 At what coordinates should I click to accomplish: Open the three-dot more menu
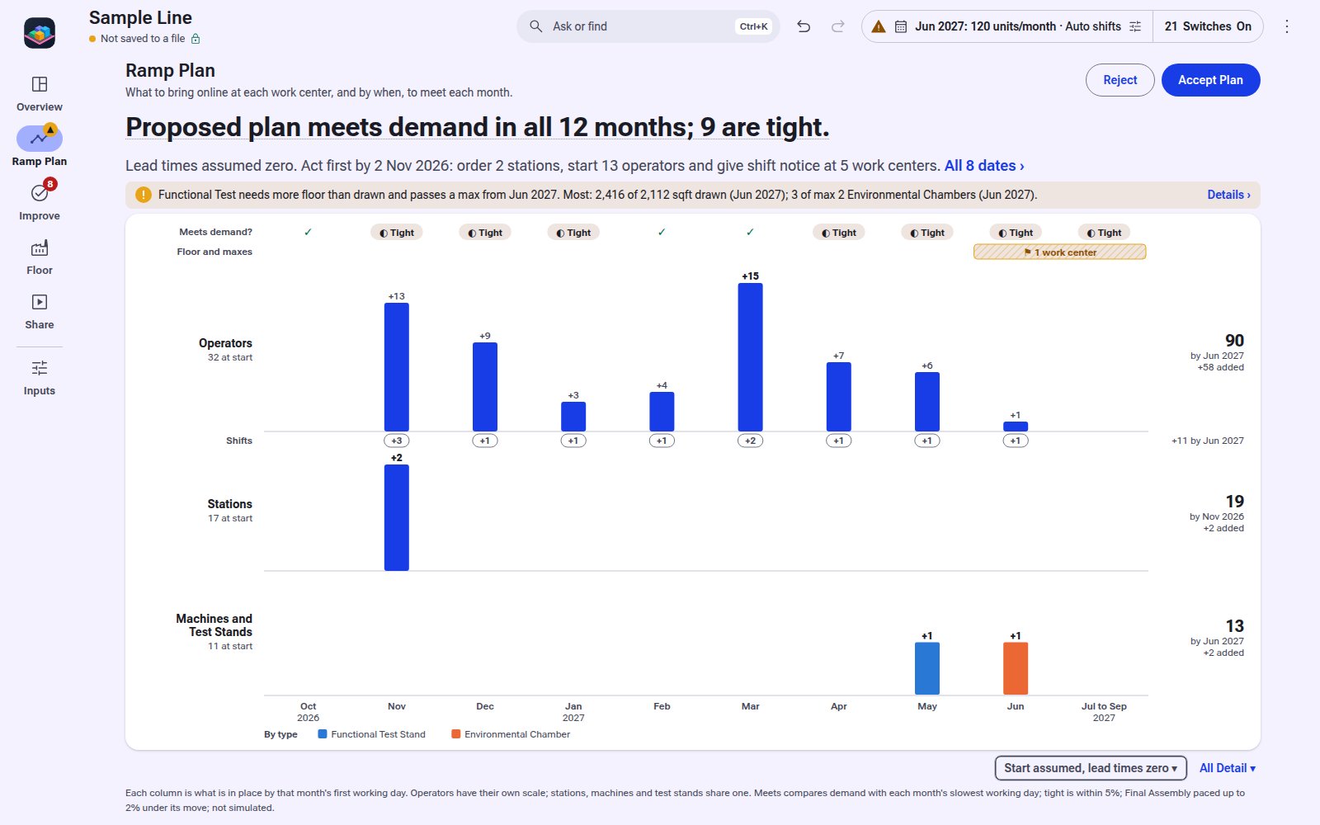(x=1287, y=26)
